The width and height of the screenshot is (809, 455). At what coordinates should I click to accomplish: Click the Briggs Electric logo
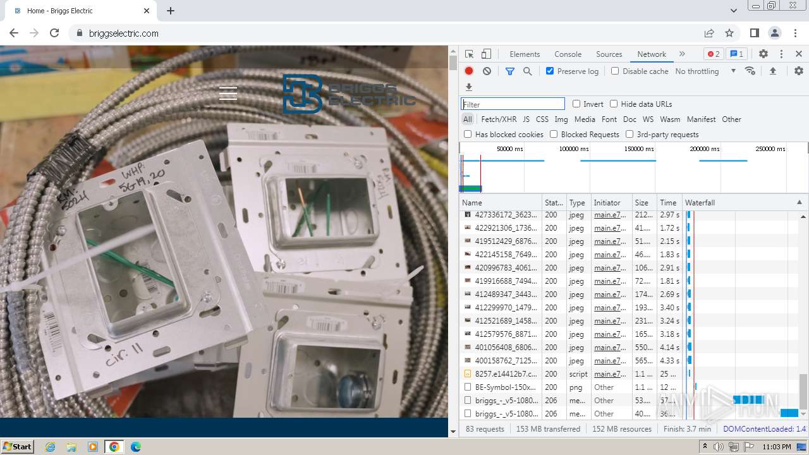point(349,94)
